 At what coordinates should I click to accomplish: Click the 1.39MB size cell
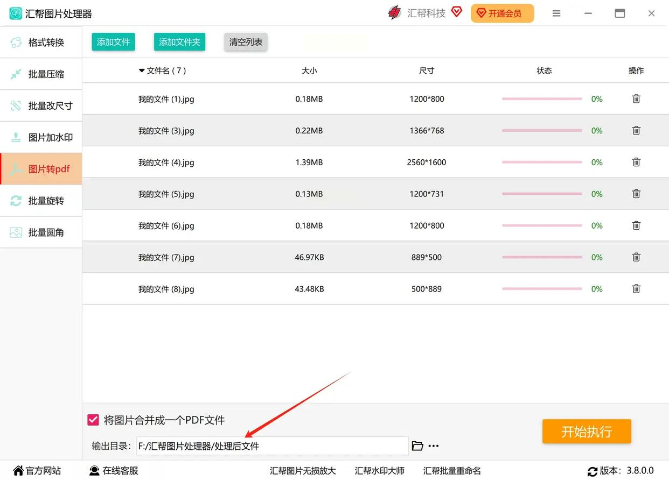309,162
